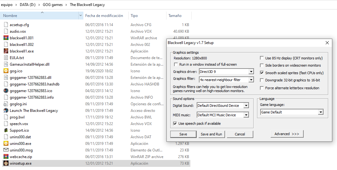Image resolution: width=337 pixels, height=170 pixels.
Task: Cancel the setup dialog
Action: [240, 134]
